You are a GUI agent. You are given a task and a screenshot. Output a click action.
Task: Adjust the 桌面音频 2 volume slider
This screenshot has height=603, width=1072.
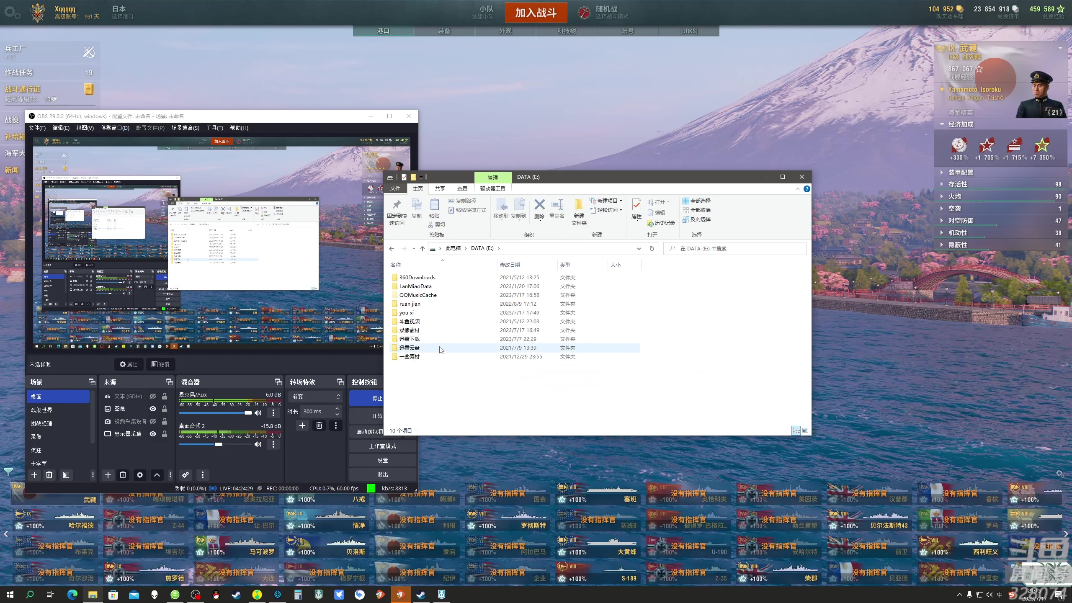point(219,444)
